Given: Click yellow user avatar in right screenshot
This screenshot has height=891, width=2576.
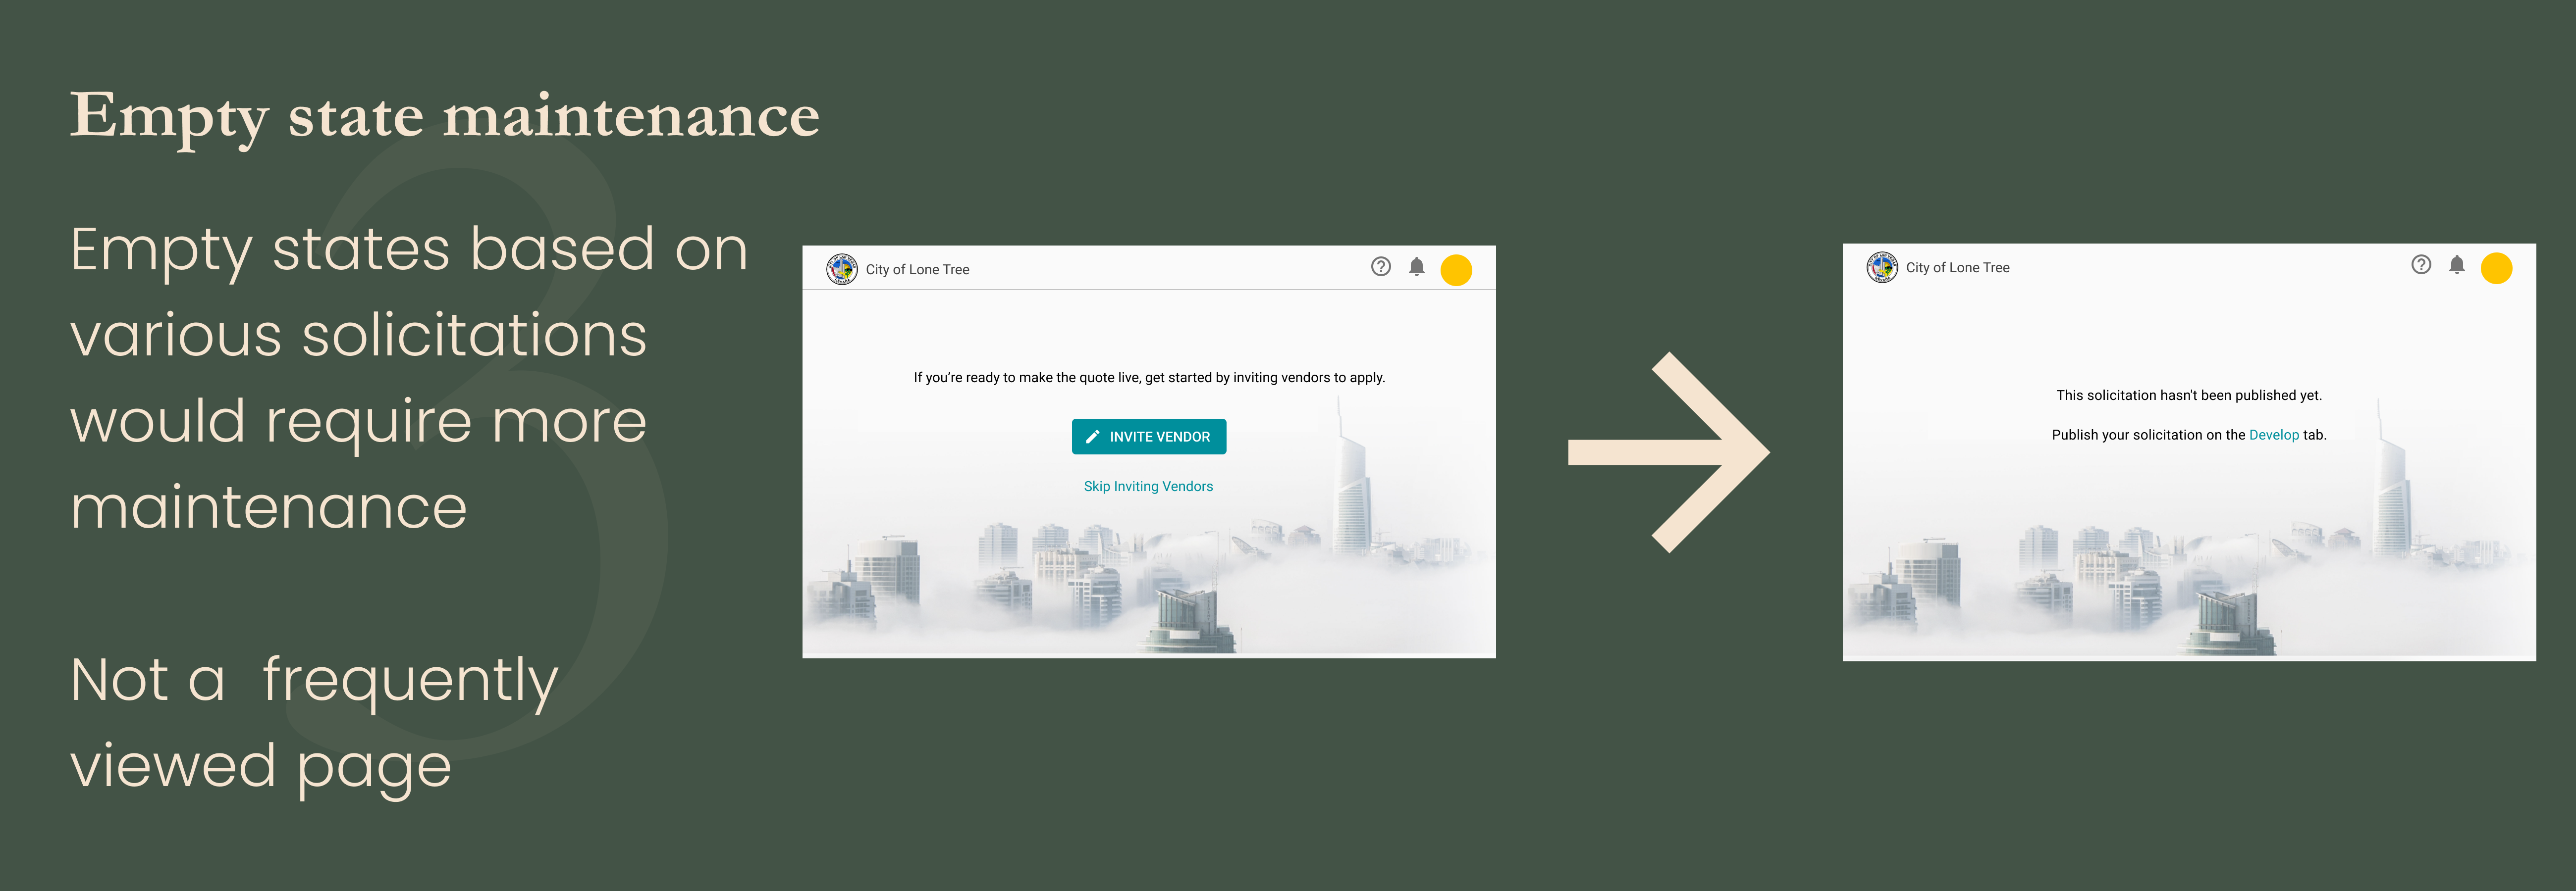Looking at the screenshot, I should [x=2496, y=268].
